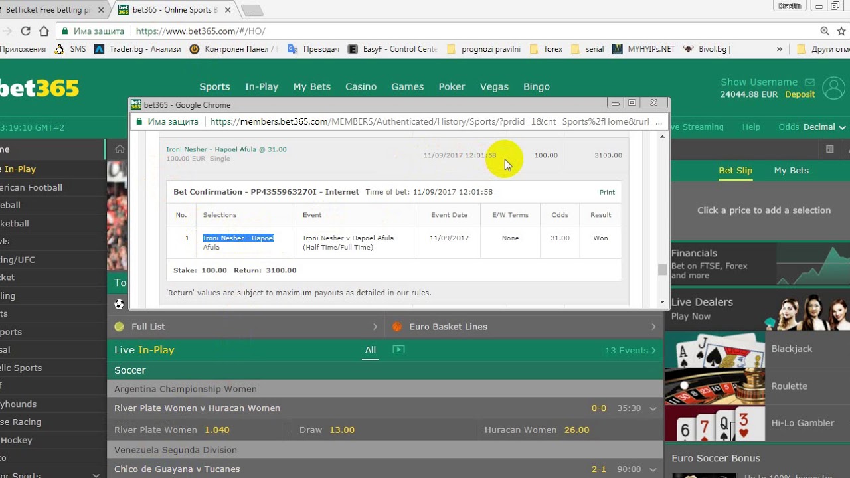The height and width of the screenshot is (478, 850).
Task: Click the bet365 home icon beside sidebar
Action: pyautogui.click(x=120, y=149)
